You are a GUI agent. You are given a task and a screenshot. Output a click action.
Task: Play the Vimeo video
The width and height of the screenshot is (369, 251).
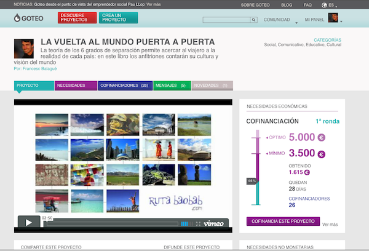point(28,223)
